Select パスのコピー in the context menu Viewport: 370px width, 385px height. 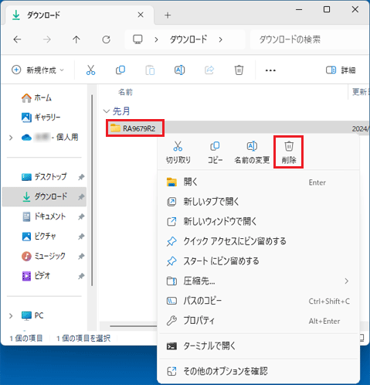click(x=258, y=301)
